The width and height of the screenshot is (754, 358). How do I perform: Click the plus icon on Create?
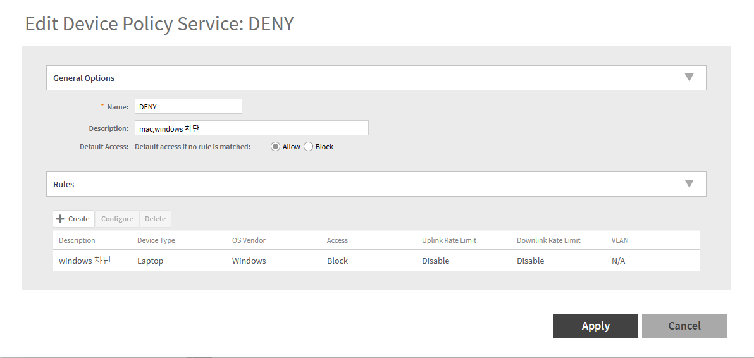point(60,219)
